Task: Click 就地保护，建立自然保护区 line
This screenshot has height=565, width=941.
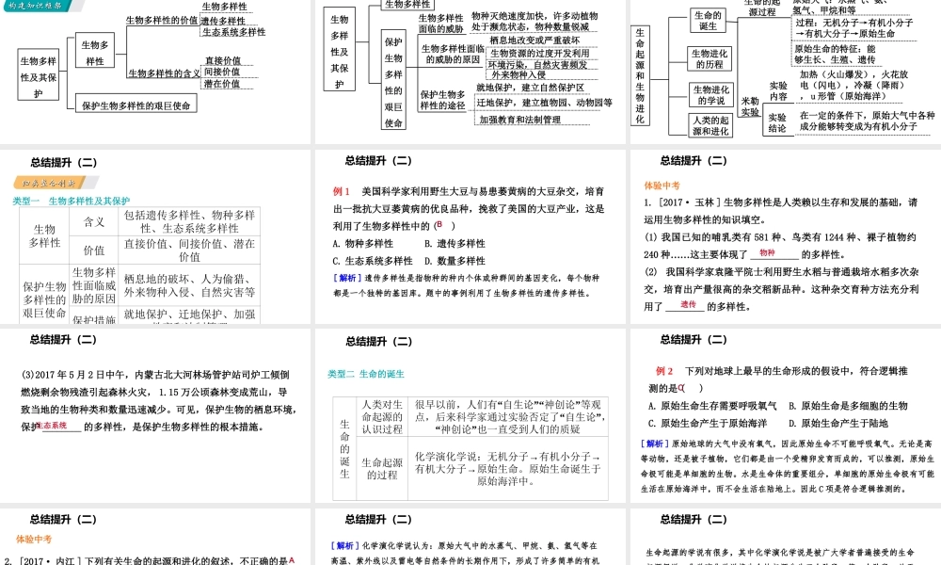Action: 530,88
